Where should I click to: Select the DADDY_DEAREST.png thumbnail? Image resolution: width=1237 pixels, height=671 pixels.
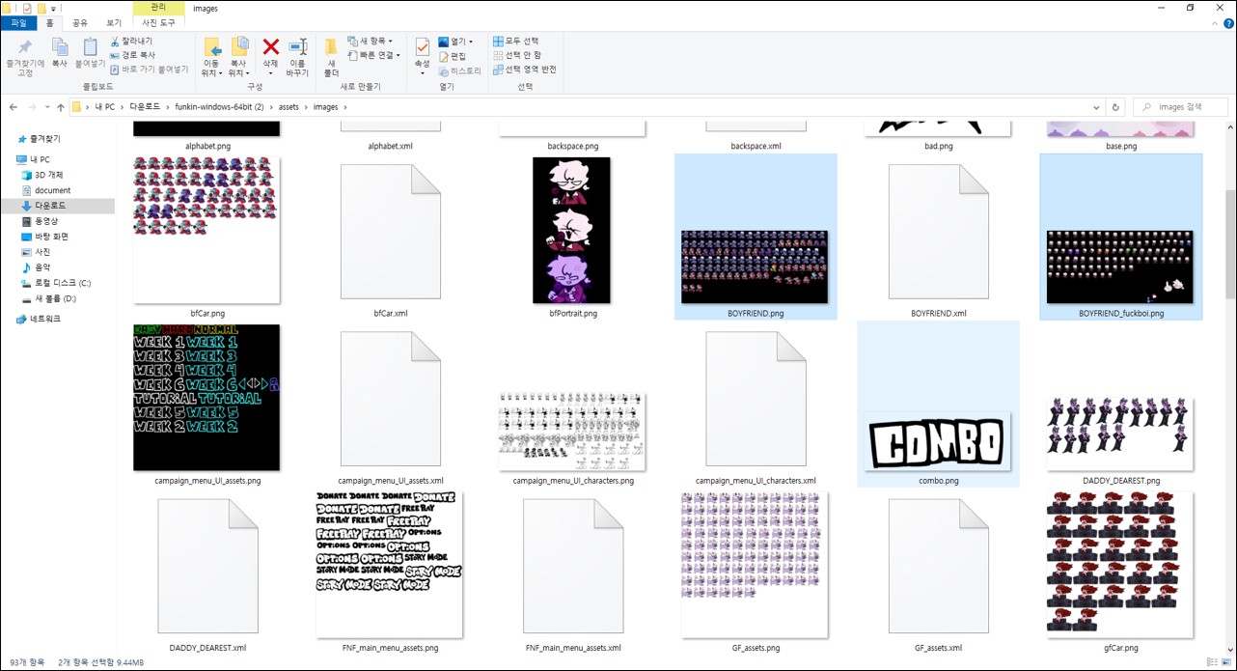coord(1120,433)
